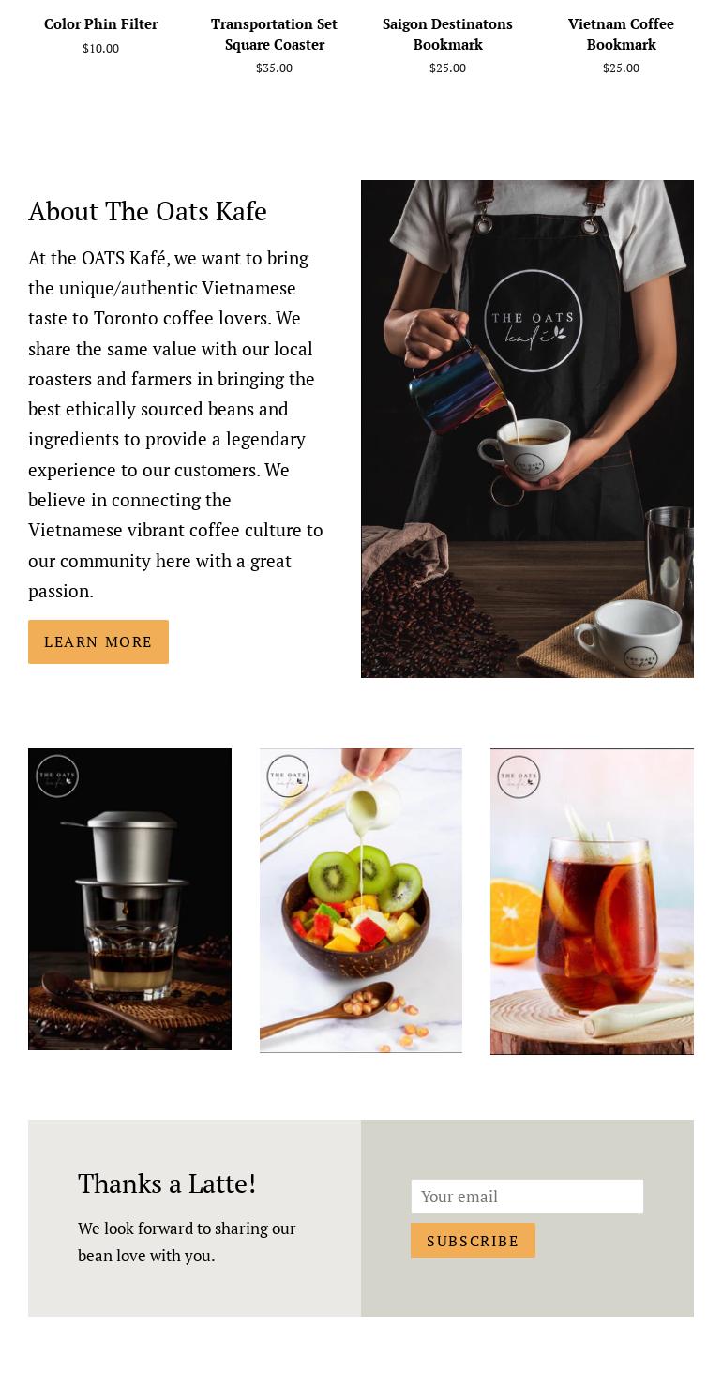Viewport: 722px width, 1387px height.
Task: Open the Color Phin Filter product
Action: pos(100,23)
